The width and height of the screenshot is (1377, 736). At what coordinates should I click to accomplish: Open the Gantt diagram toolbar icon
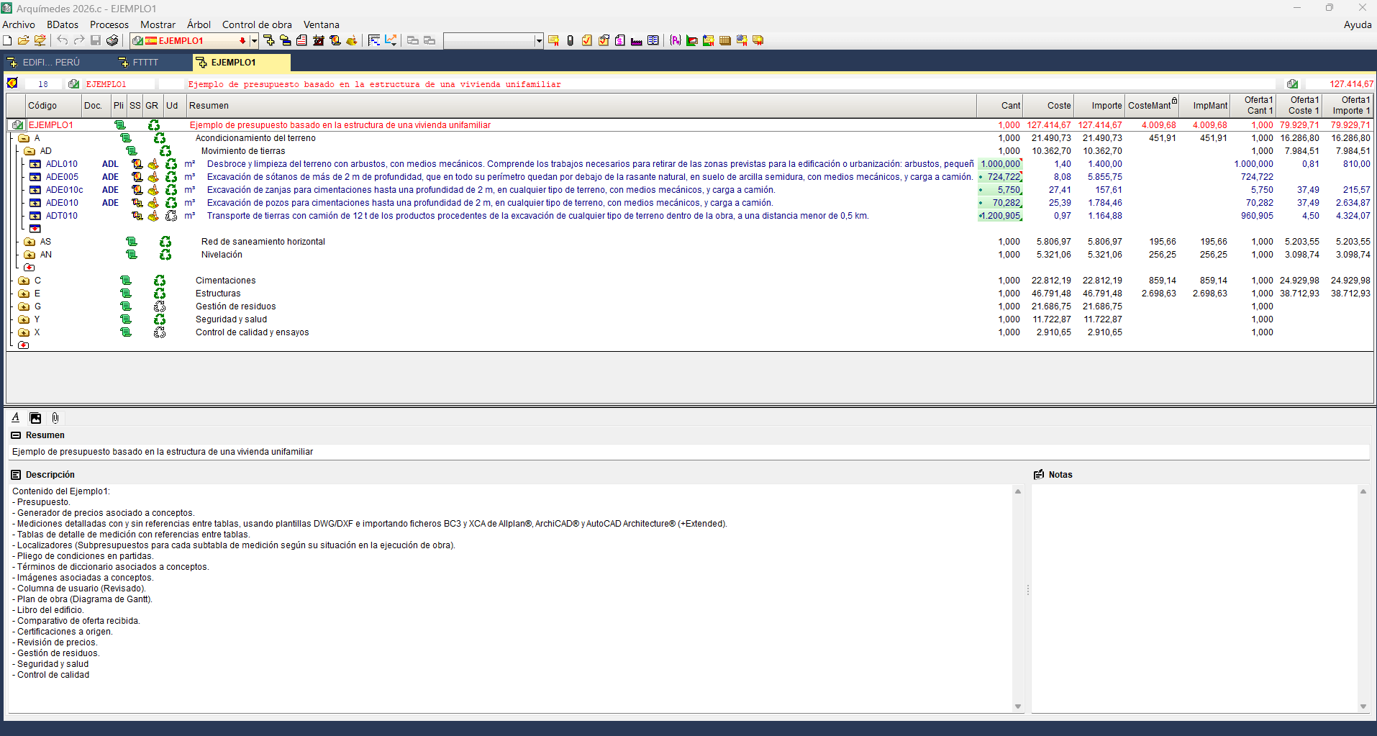click(x=374, y=41)
